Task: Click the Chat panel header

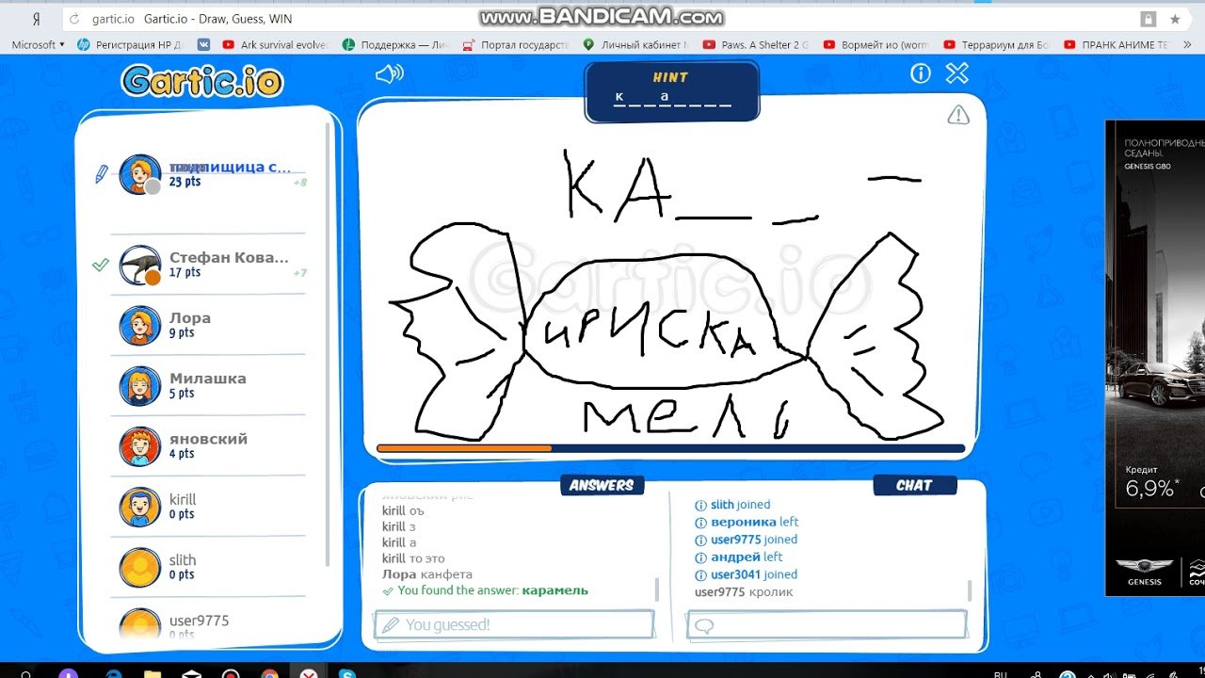Action: [x=913, y=485]
